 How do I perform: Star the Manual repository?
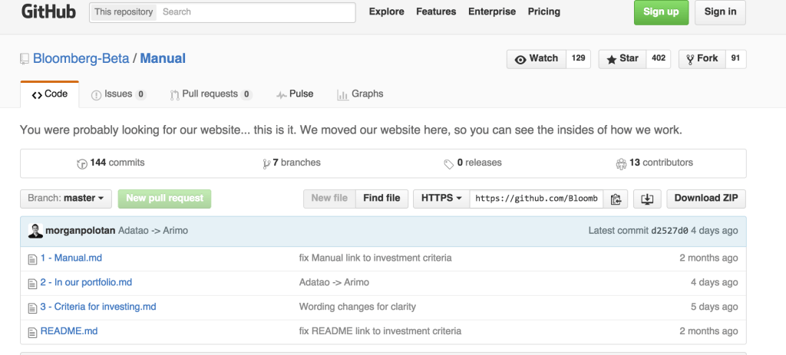(623, 59)
